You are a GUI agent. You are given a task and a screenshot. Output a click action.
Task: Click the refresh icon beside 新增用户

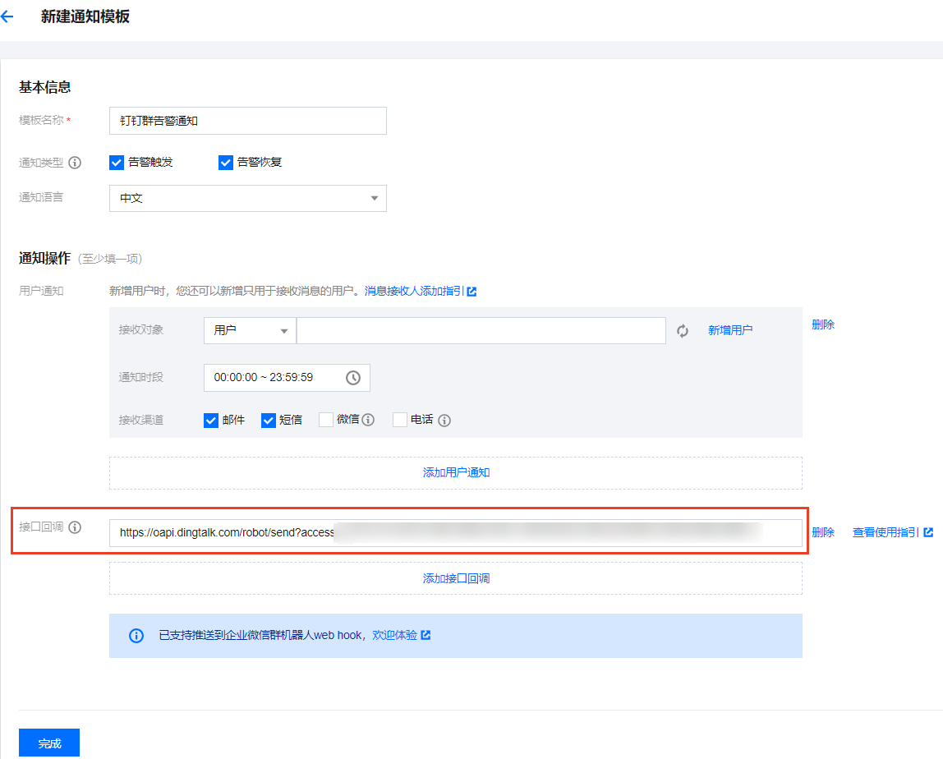point(682,331)
